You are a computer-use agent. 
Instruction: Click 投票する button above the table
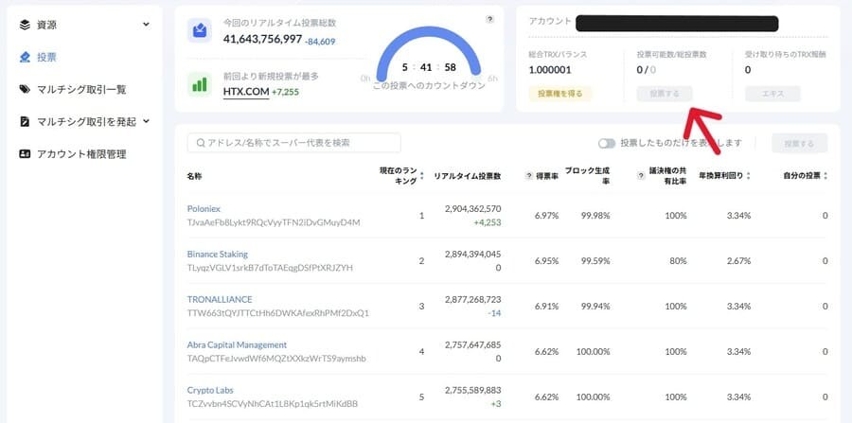(799, 143)
